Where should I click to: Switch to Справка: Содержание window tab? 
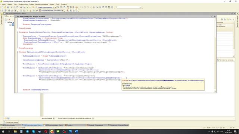click(97, 125)
